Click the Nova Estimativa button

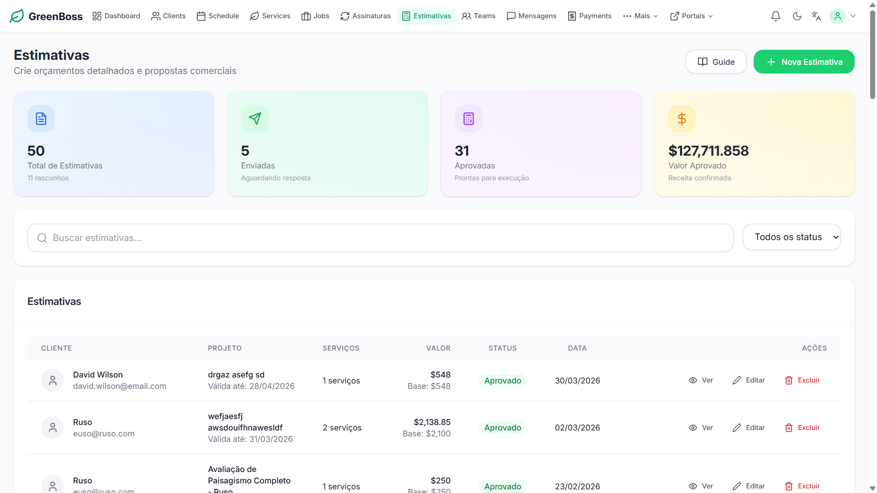coord(804,62)
